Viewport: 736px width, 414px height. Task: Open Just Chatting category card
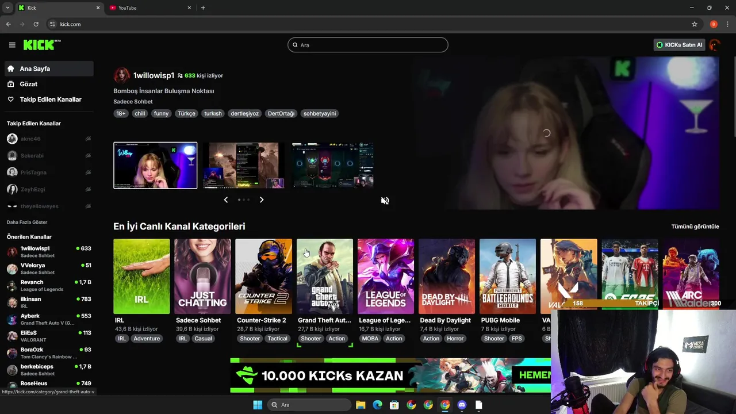click(202, 277)
